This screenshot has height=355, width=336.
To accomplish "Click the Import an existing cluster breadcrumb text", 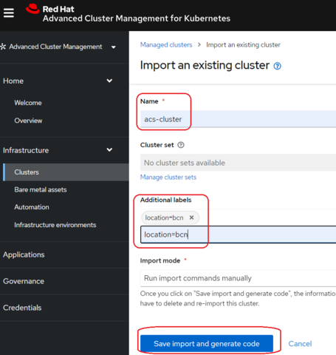I will [243, 45].
